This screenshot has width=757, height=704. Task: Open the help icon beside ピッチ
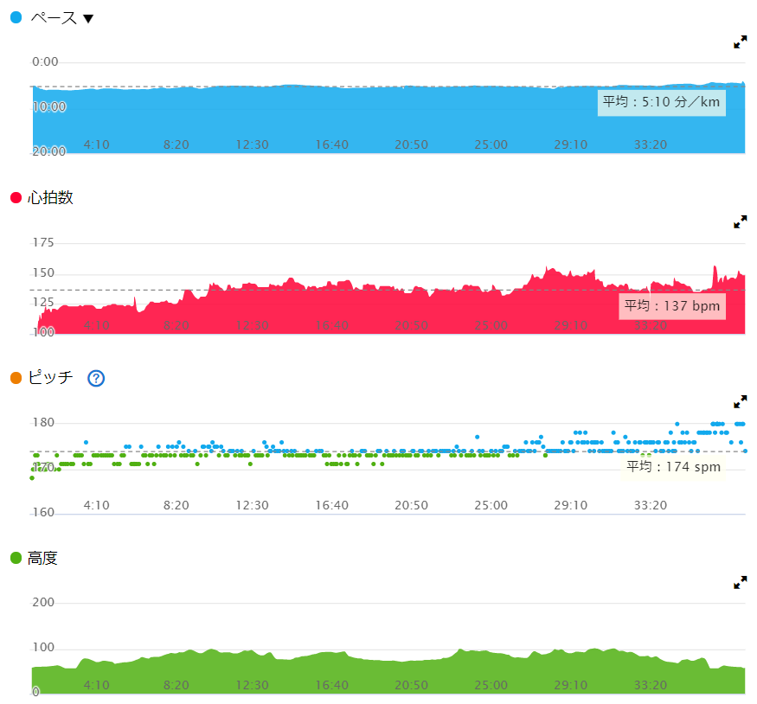pos(96,378)
